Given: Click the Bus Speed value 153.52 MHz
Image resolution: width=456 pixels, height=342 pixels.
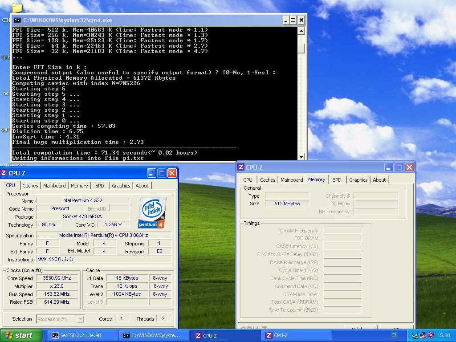Looking at the screenshot, I should (57, 294).
